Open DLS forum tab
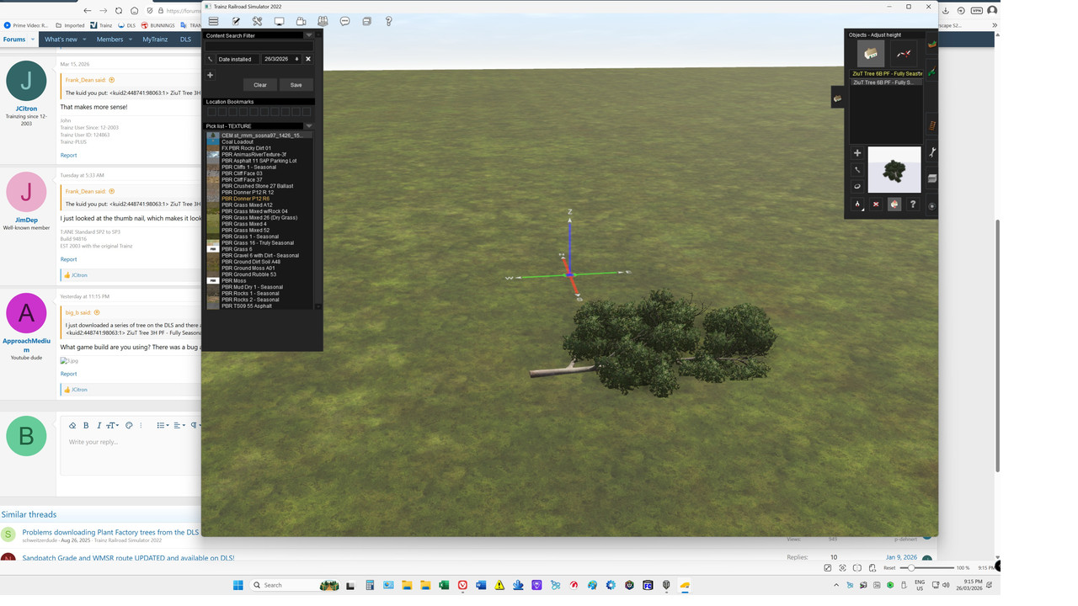Screen dimensions: 1078x606 tap(185, 40)
